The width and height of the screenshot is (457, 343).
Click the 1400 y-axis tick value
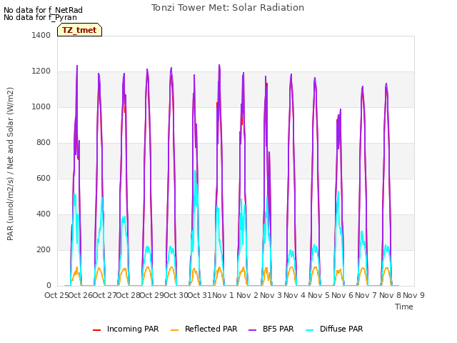[41, 35]
